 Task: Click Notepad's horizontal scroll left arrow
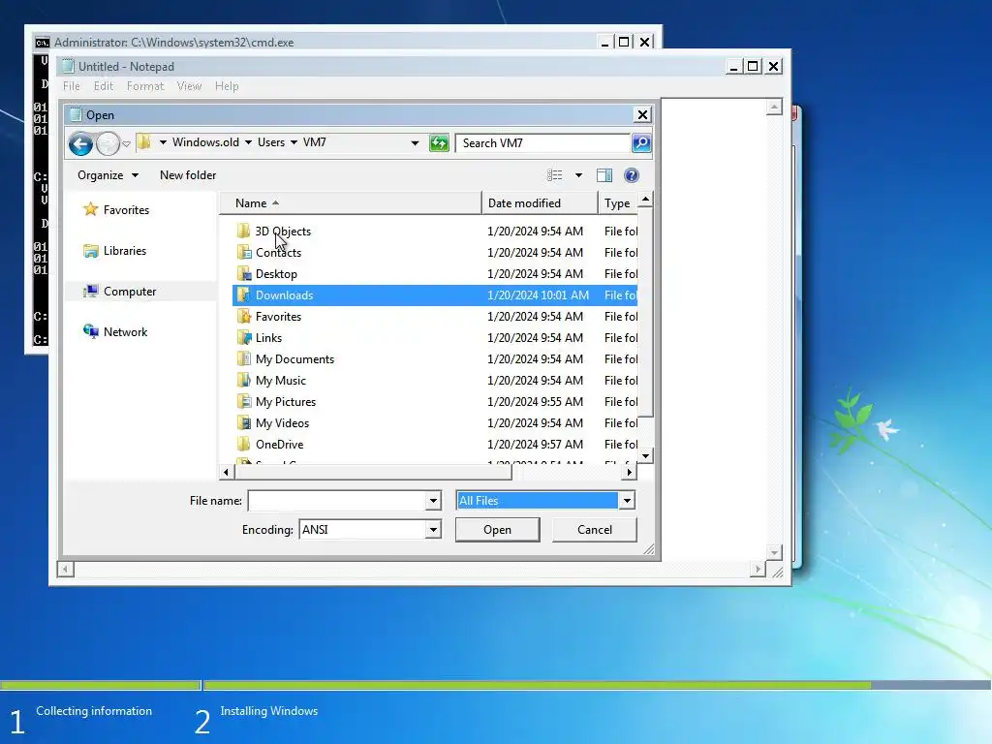[65, 570]
